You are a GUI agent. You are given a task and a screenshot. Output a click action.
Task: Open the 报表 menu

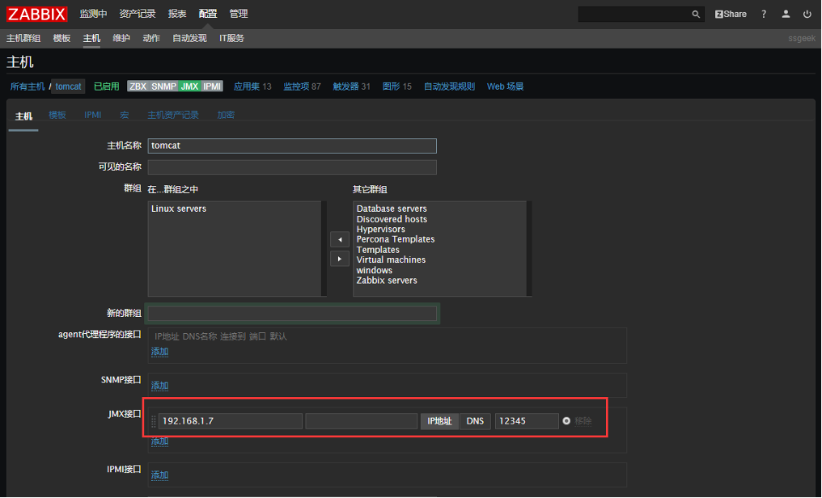click(x=177, y=14)
